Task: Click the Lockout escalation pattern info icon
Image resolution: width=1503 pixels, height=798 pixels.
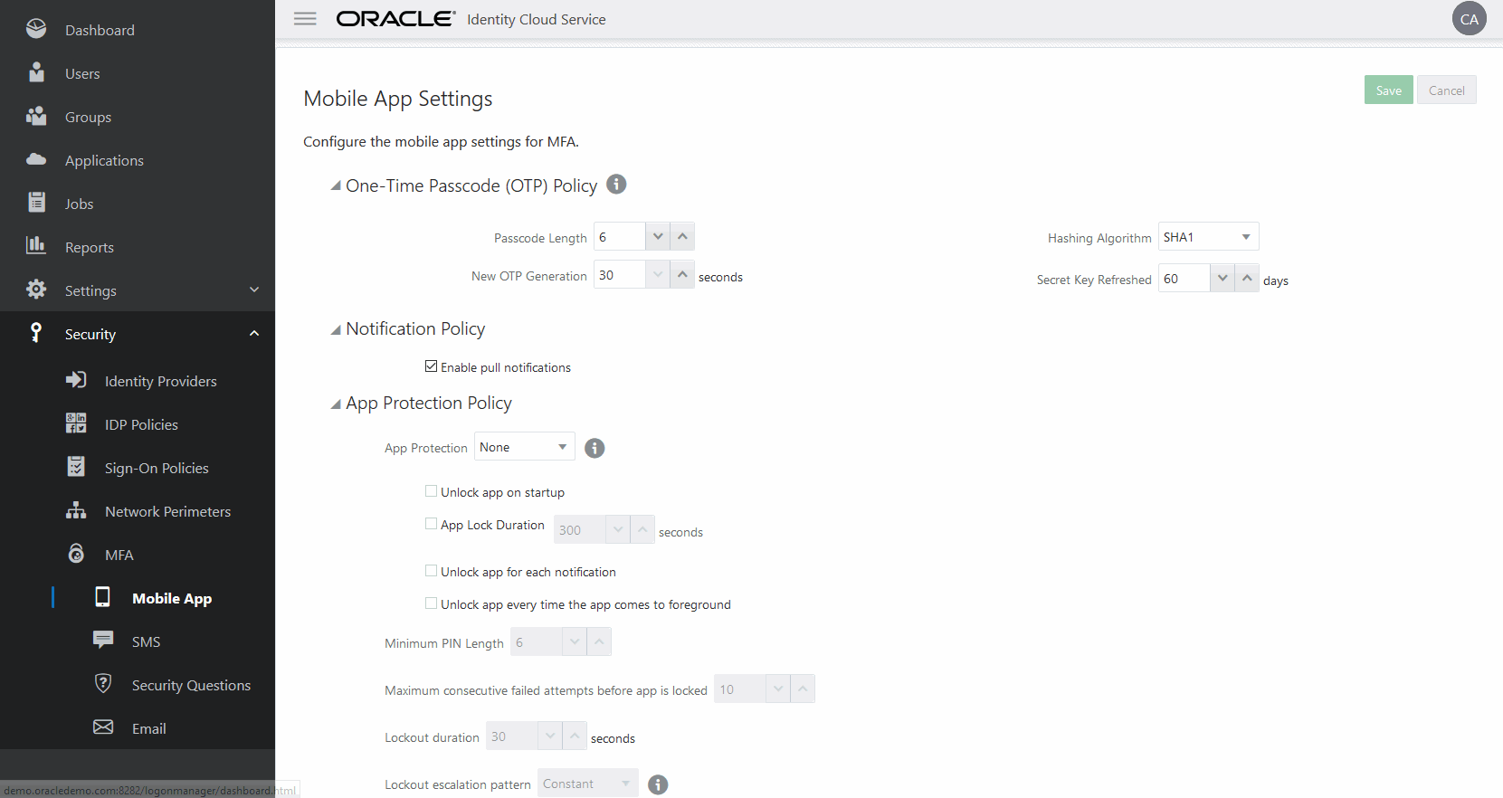Action: (658, 784)
